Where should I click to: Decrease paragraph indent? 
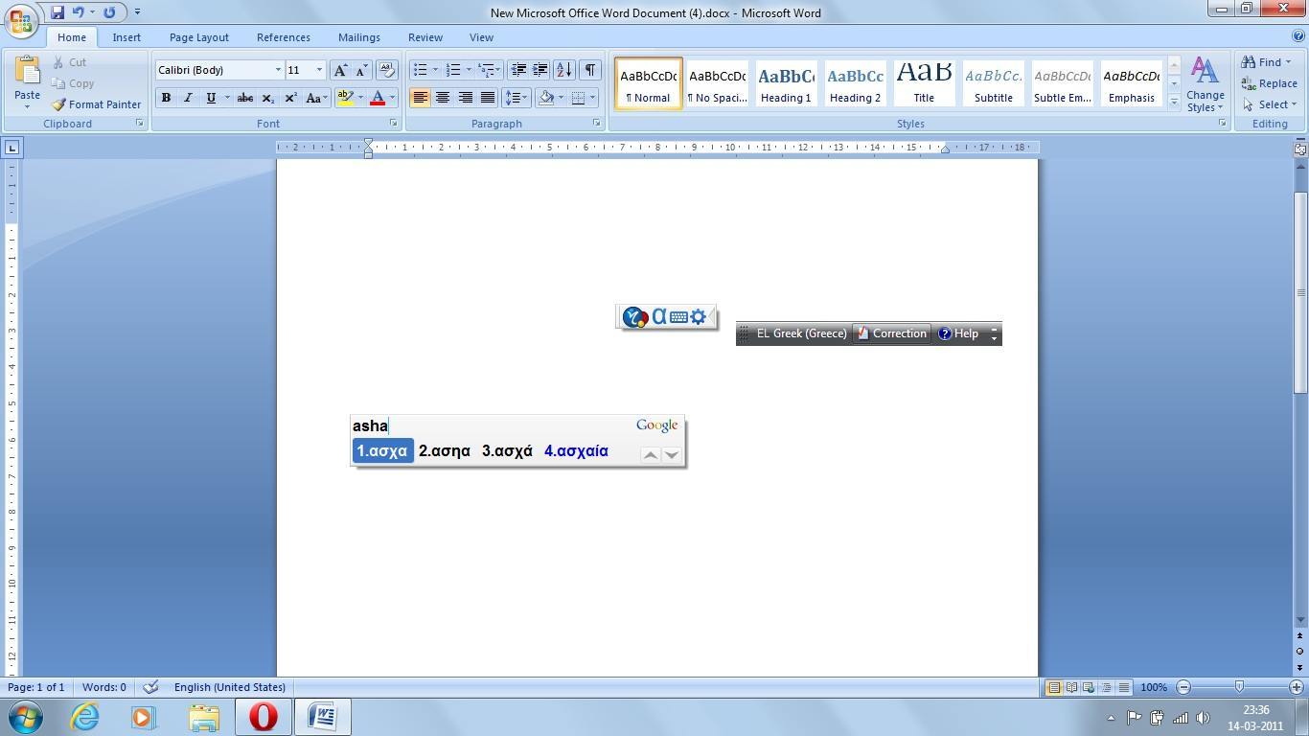pos(518,70)
